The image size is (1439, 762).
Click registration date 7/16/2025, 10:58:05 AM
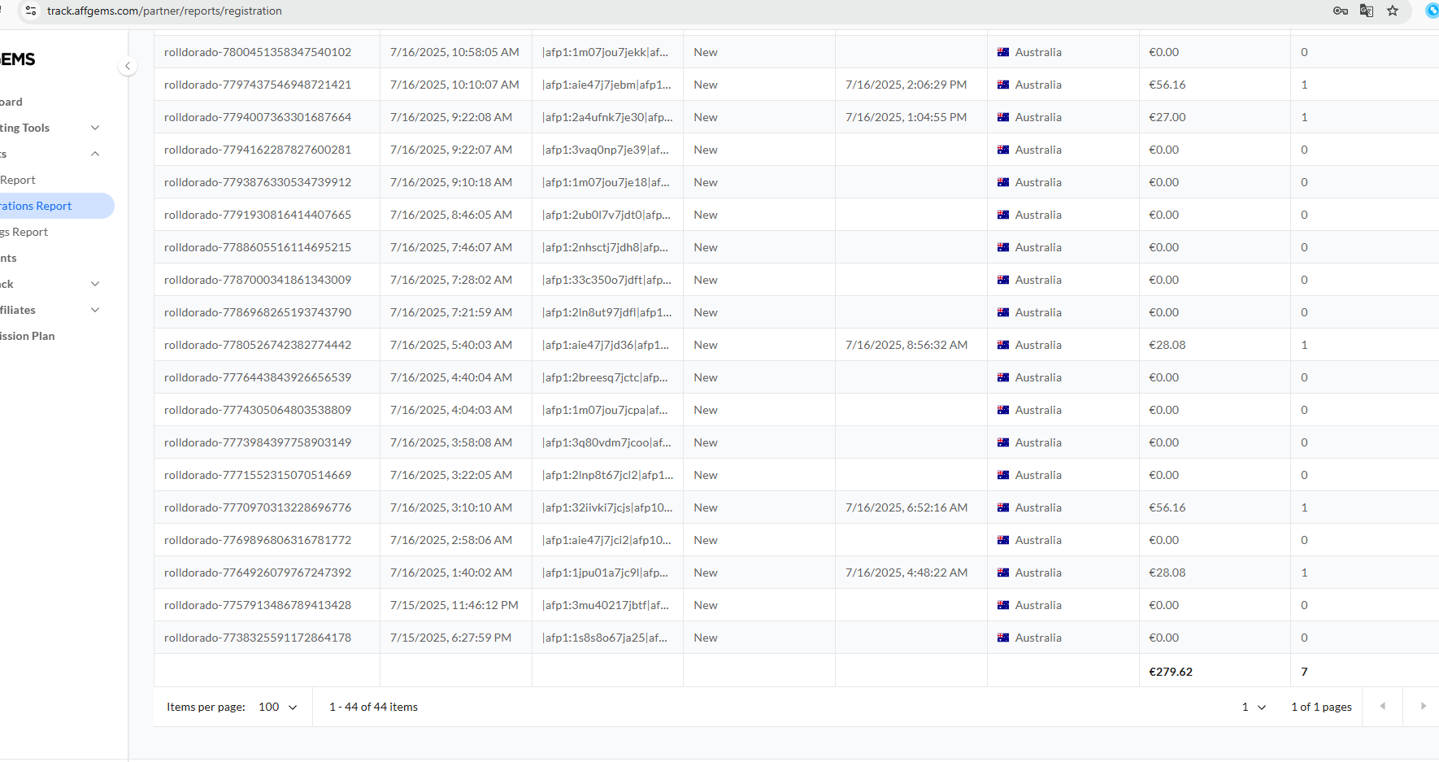tap(454, 52)
